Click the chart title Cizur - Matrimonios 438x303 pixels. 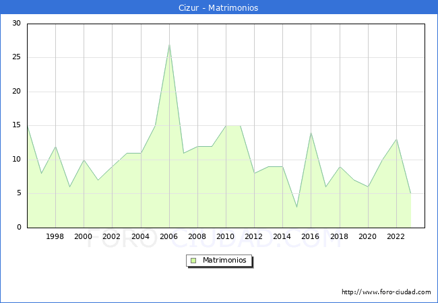(219, 8)
